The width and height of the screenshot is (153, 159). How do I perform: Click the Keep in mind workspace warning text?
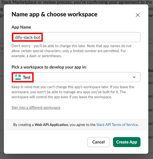tap(73, 92)
